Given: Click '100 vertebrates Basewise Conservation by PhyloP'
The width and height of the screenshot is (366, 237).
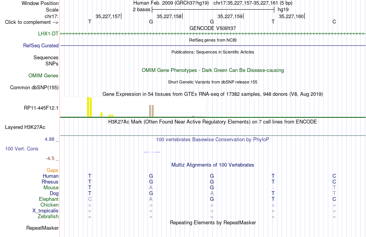Looking at the screenshot, I should tap(213, 139).
